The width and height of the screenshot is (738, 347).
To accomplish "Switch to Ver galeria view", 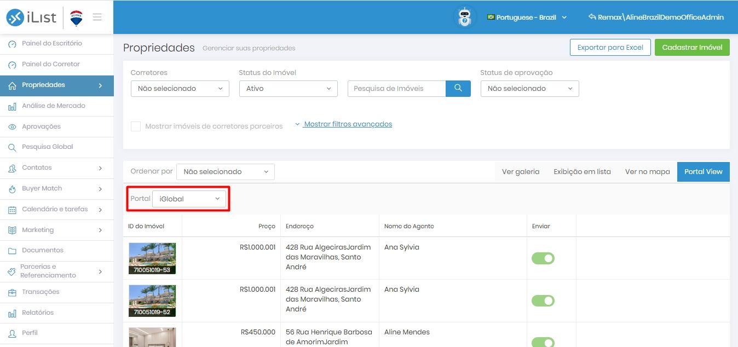I will pos(521,172).
